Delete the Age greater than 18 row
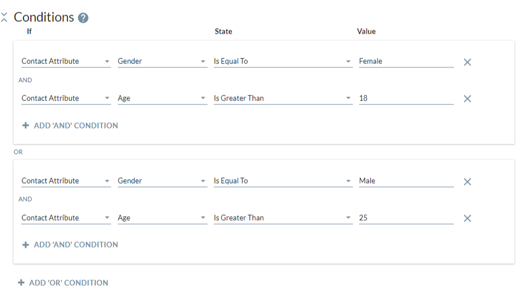 tap(467, 99)
